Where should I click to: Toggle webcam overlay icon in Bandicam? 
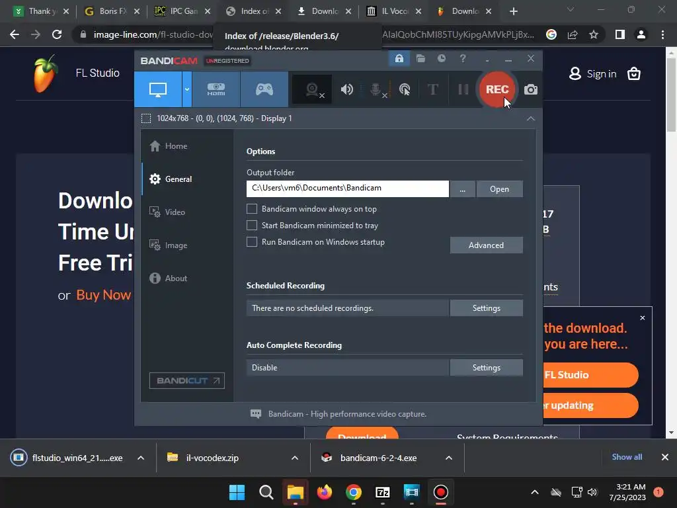(312, 89)
